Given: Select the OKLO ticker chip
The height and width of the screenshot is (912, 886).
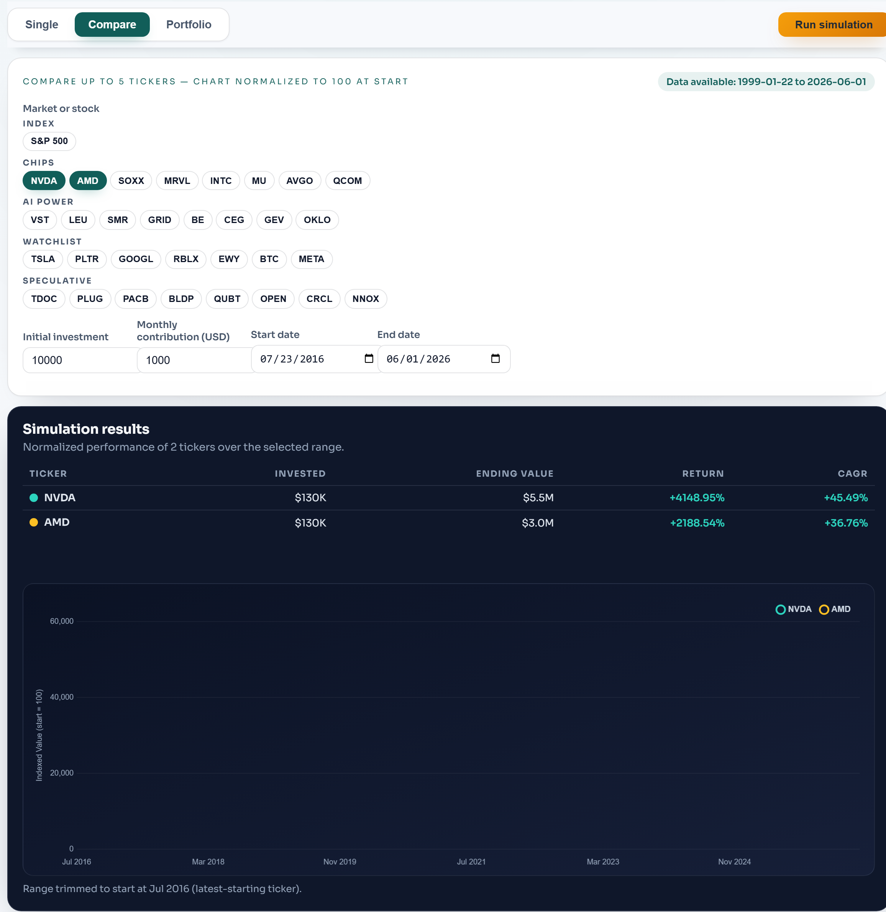Looking at the screenshot, I should point(317,220).
